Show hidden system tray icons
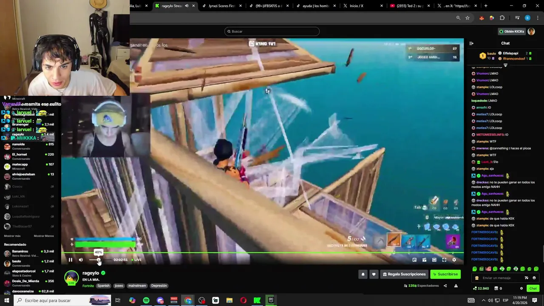544x306 pixels. (483, 300)
